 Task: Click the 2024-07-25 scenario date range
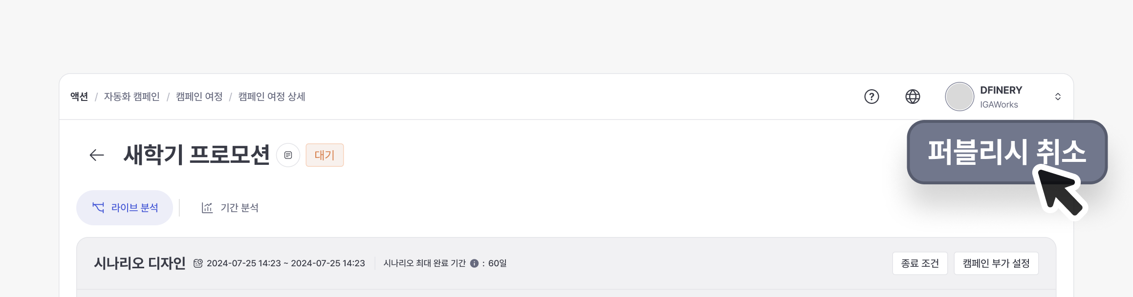[x=285, y=263]
